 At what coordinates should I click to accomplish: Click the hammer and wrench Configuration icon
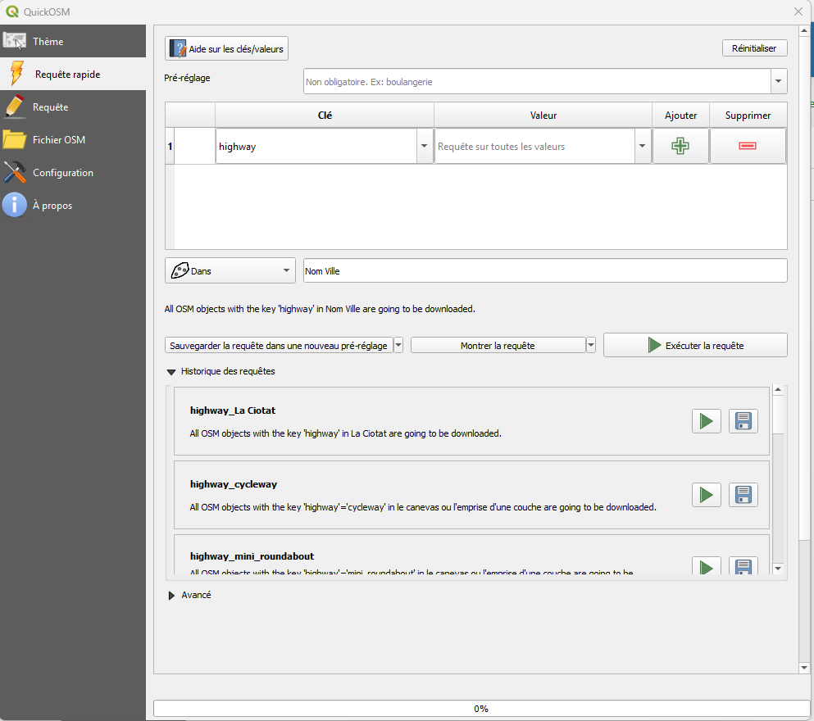point(15,172)
